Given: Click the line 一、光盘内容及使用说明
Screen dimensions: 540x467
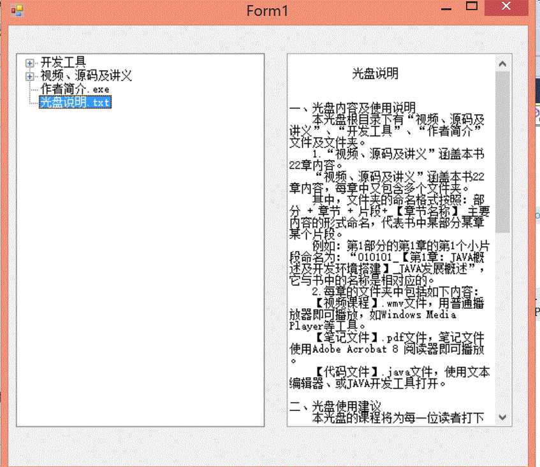Looking at the screenshot, I should 353,108.
